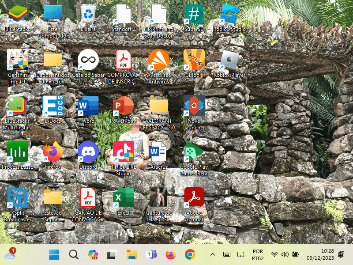Open Google Play Games Beta shortcut

tap(194, 151)
